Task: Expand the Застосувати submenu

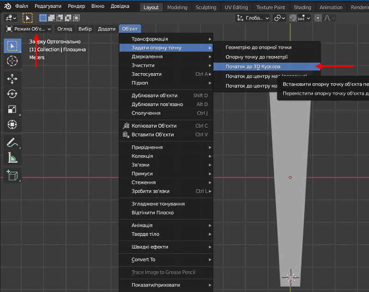Action: 166,74
